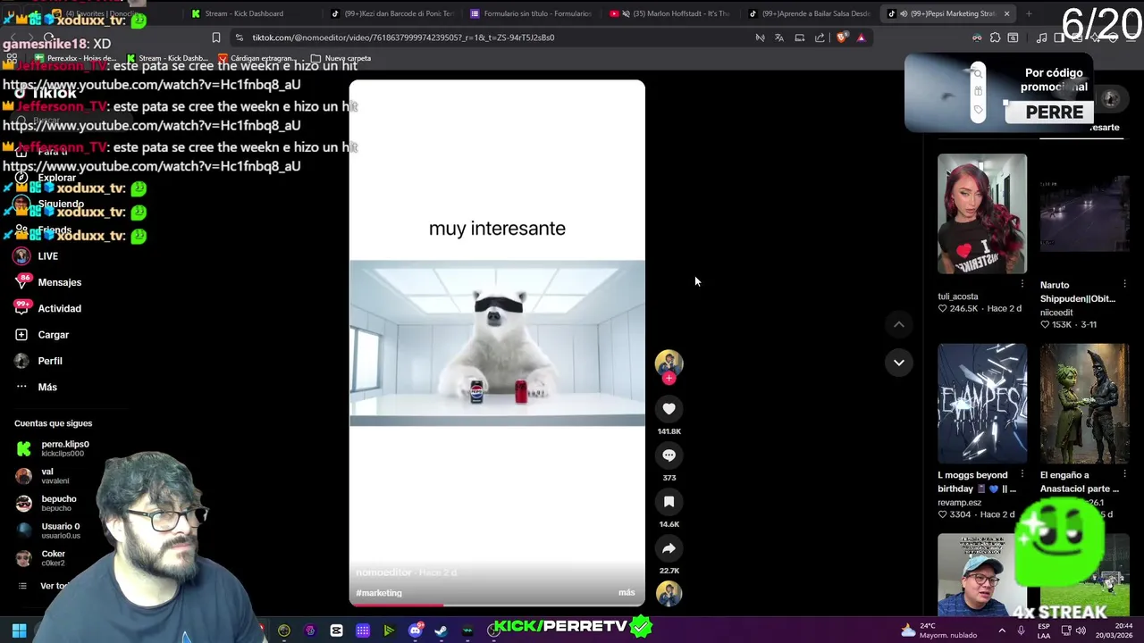Close the Pepsi Marketing tab

[x=1006, y=13]
